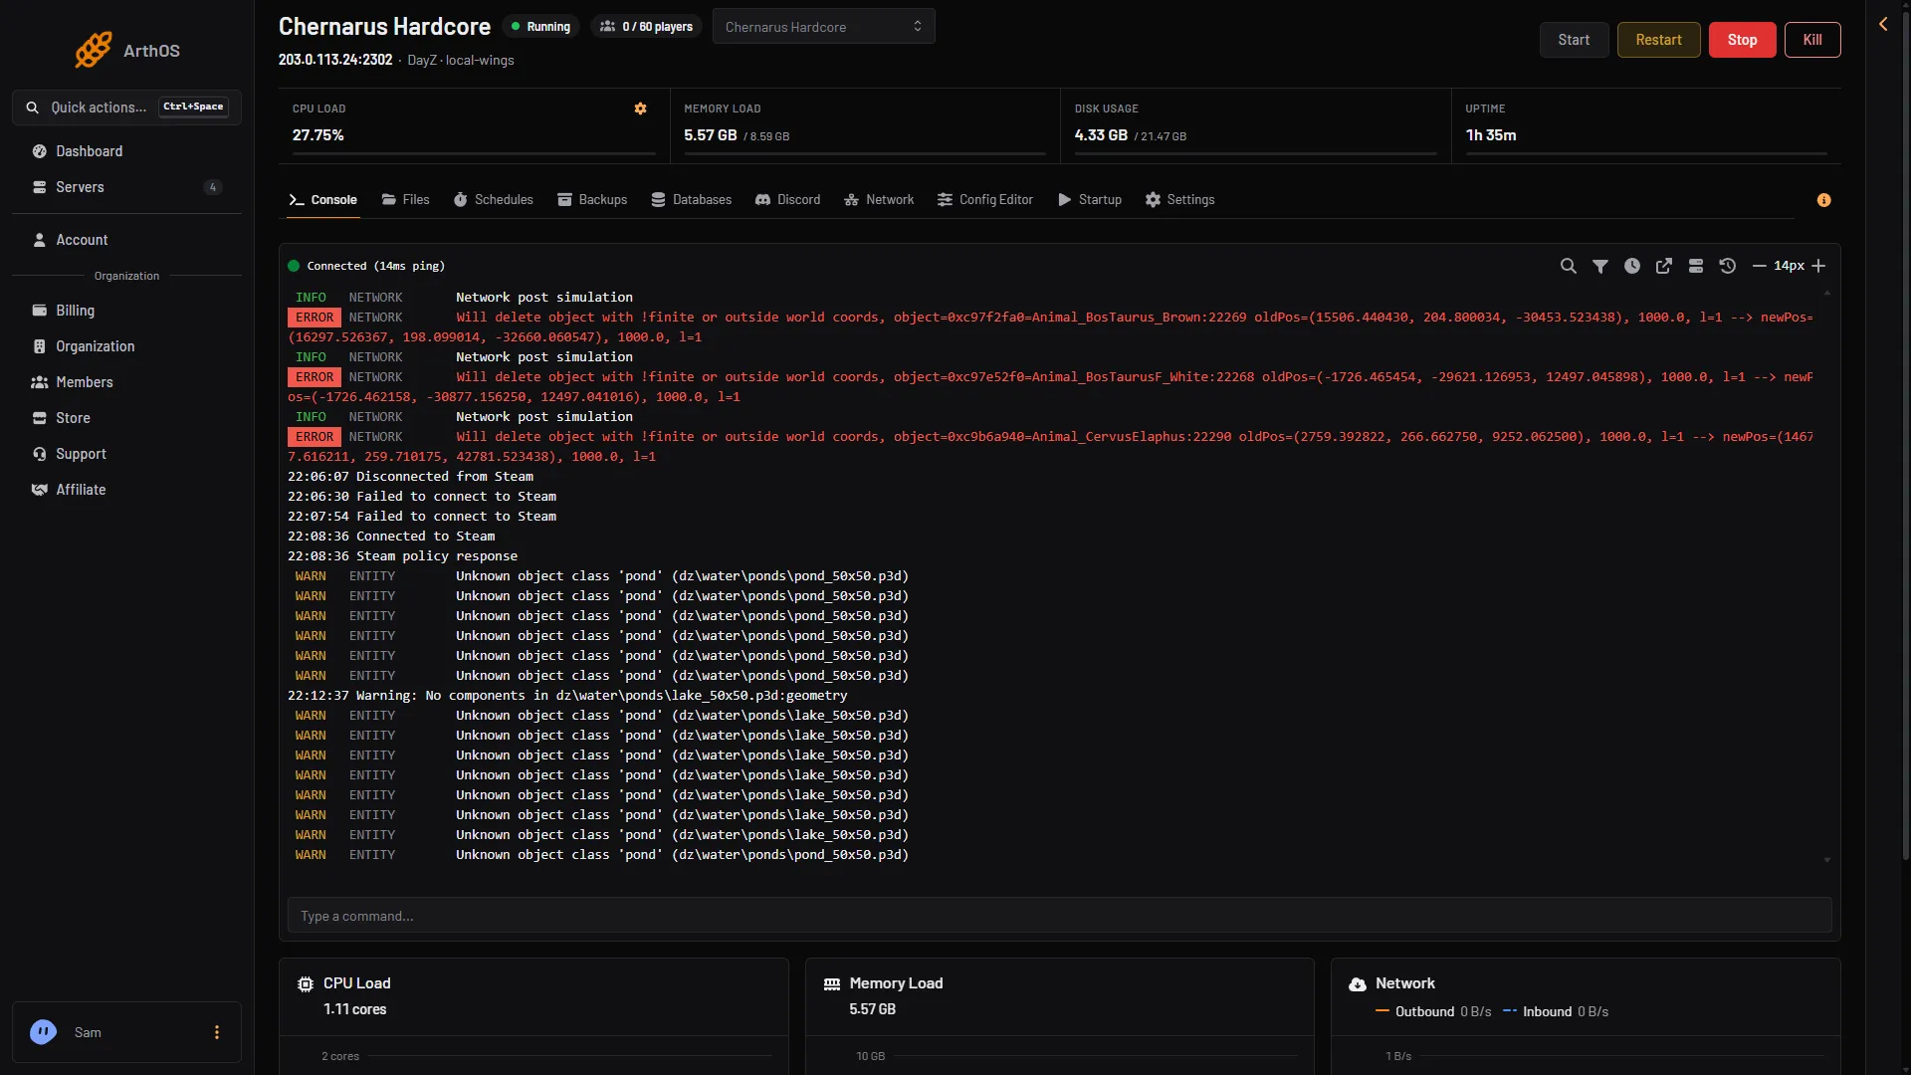Image resolution: width=1911 pixels, height=1075 pixels.
Task: Open Quick actions search box
Action: (126, 107)
